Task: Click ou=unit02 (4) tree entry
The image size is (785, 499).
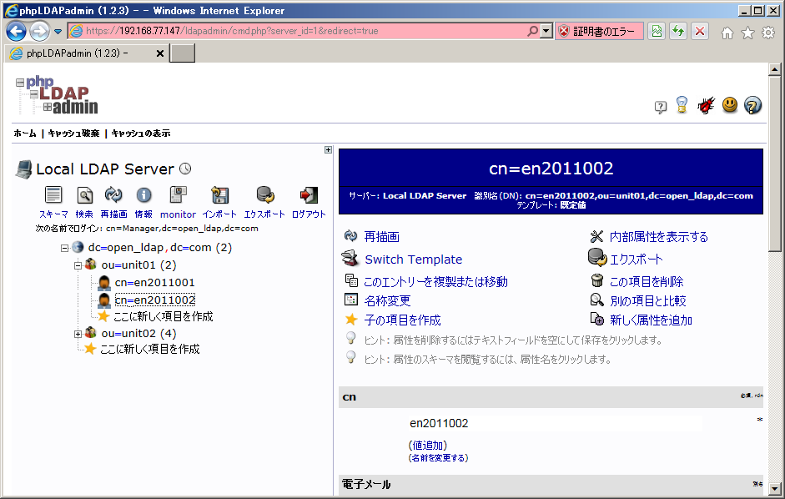Action: coord(138,333)
